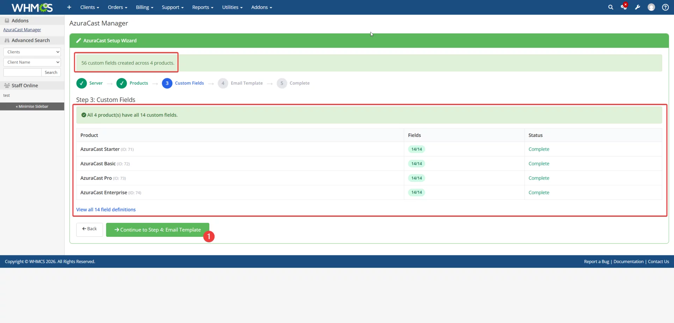The image size is (674, 323).
Task: Select the completed Server step checkmark
Action: pos(81,83)
